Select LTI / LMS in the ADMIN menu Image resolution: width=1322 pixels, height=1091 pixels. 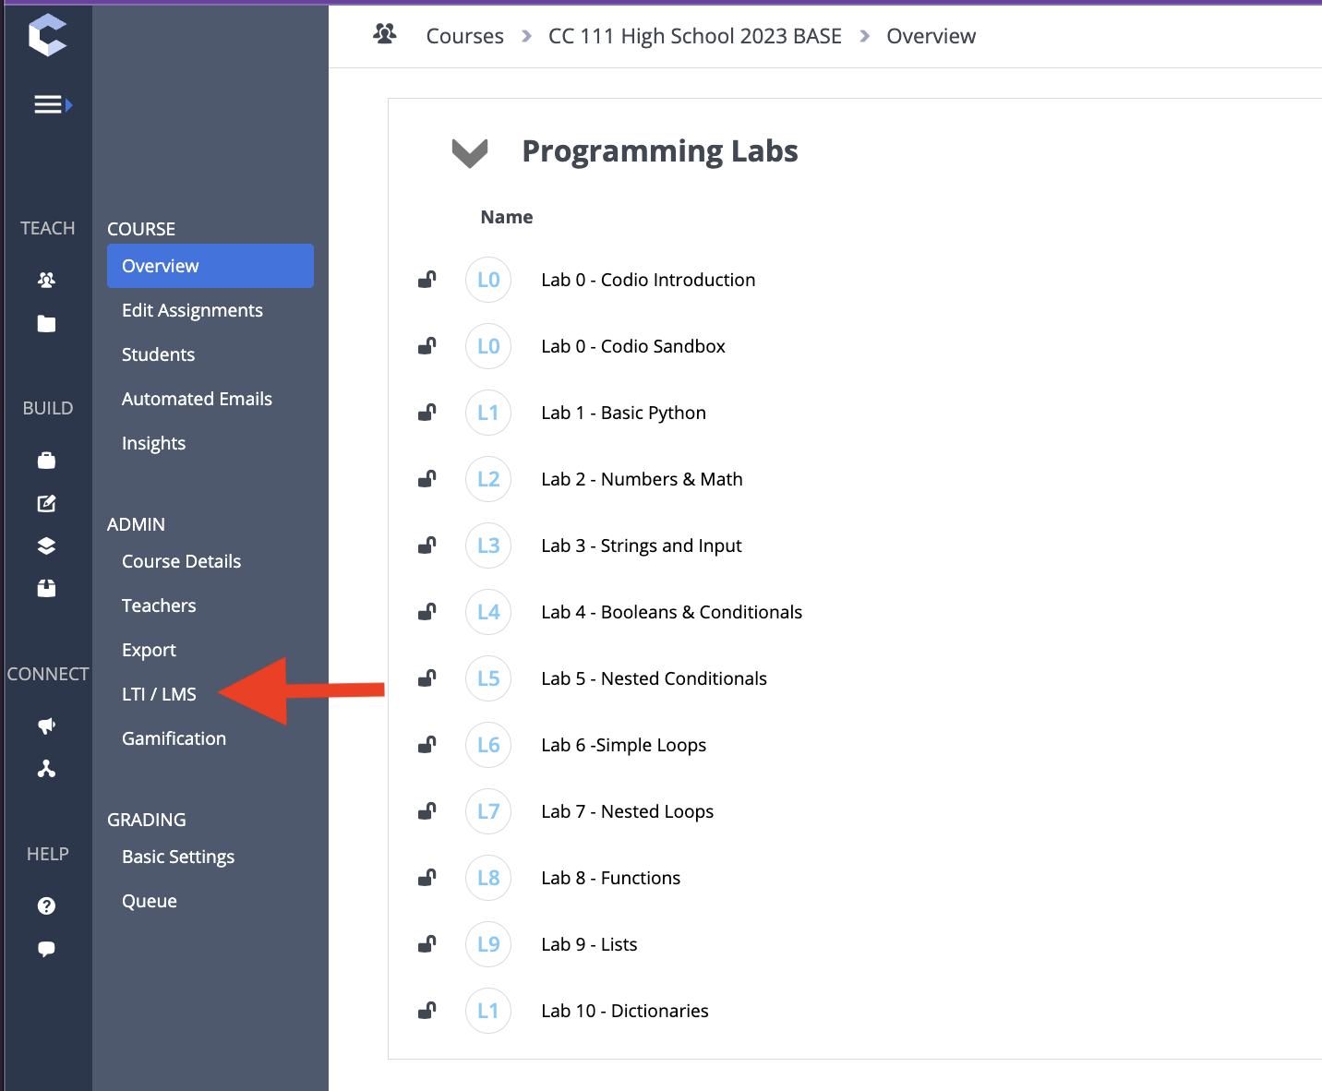[x=159, y=694]
